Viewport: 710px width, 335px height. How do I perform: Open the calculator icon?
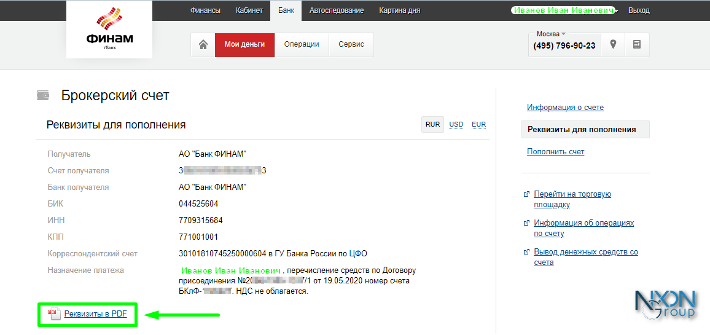(x=637, y=44)
